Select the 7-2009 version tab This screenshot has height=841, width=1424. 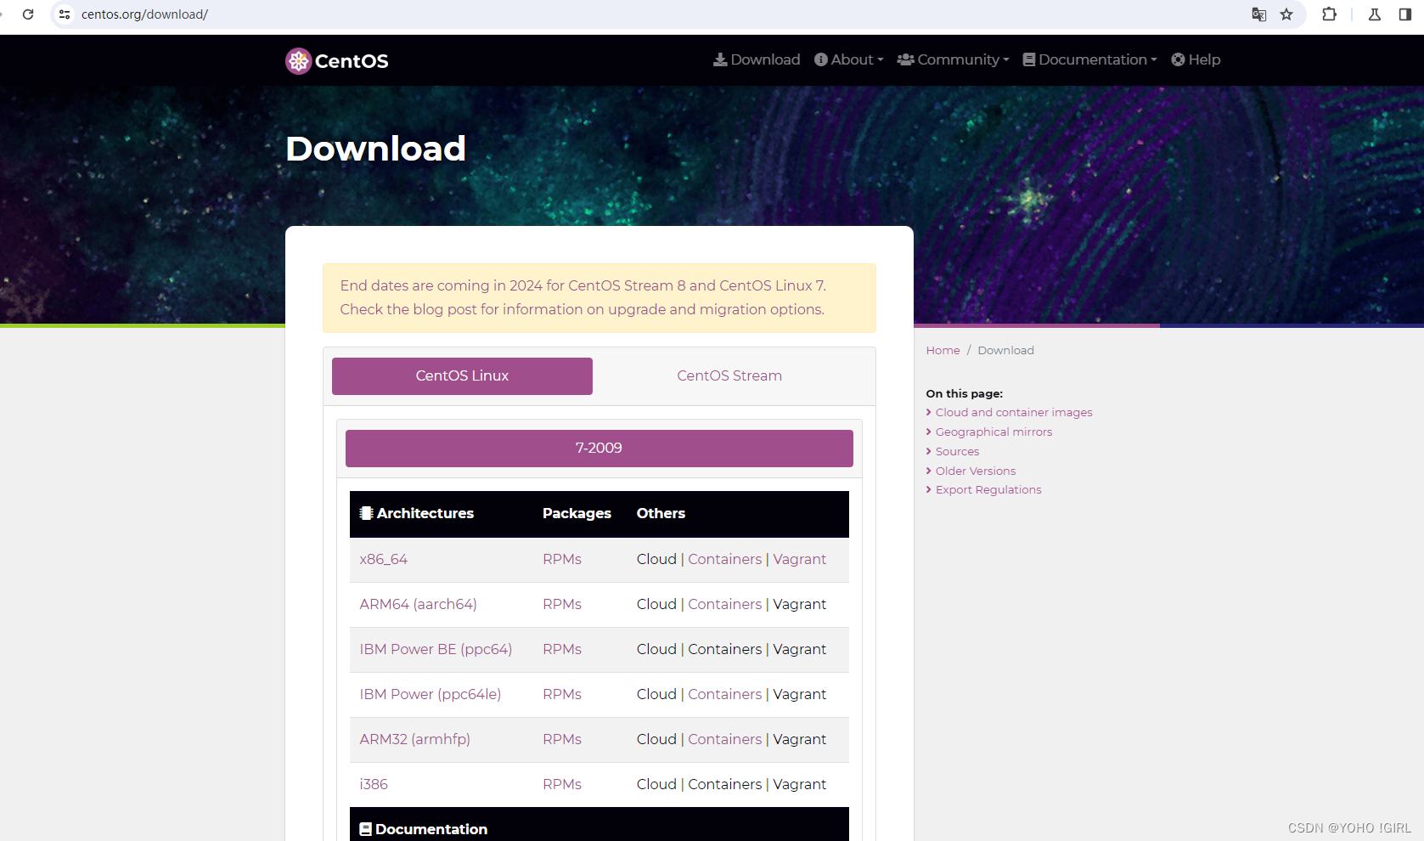599,449
